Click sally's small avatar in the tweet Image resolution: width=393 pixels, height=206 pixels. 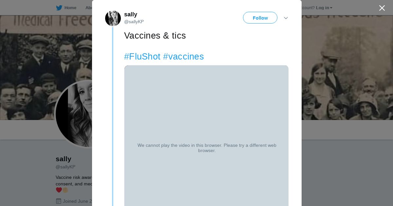[x=113, y=18]
